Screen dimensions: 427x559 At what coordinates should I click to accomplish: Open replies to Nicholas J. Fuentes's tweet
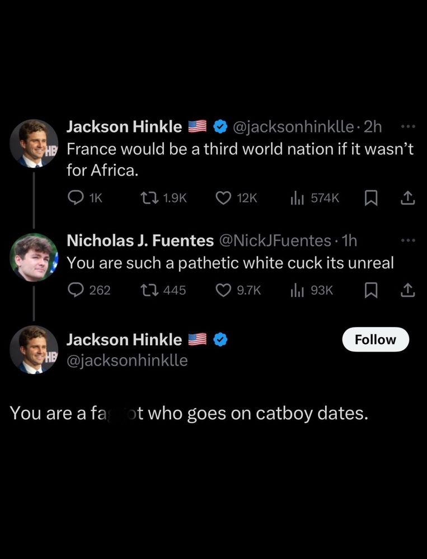click(x=76, y=290)
